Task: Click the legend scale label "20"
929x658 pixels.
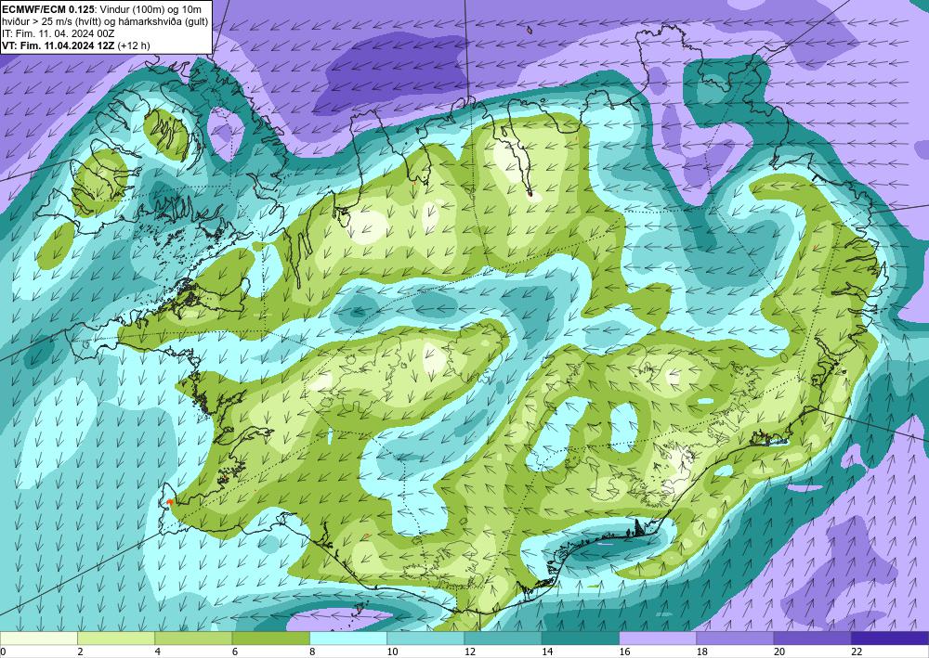Action: pos(779,652)
